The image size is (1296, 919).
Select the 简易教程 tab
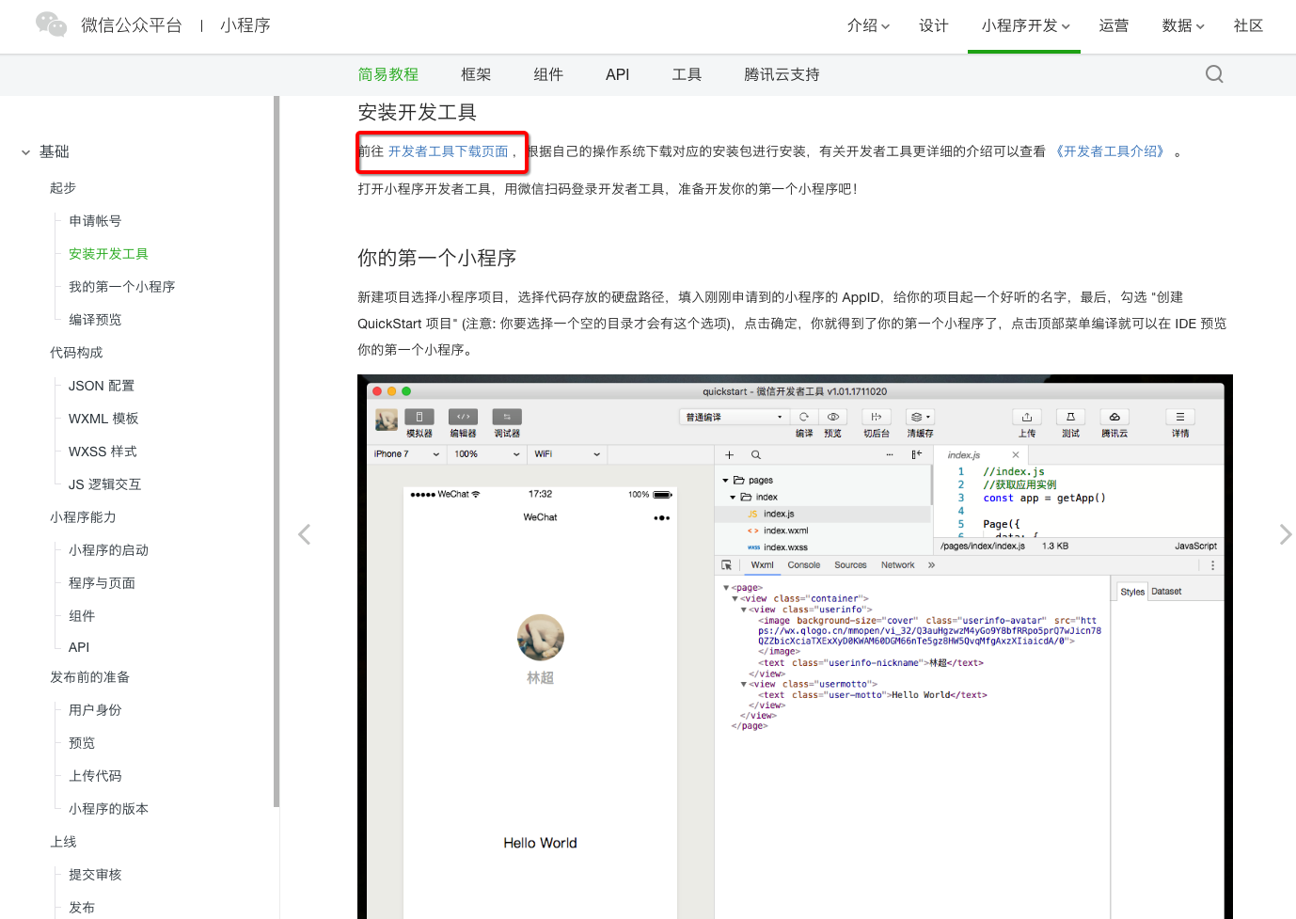(x=388, y=74)
